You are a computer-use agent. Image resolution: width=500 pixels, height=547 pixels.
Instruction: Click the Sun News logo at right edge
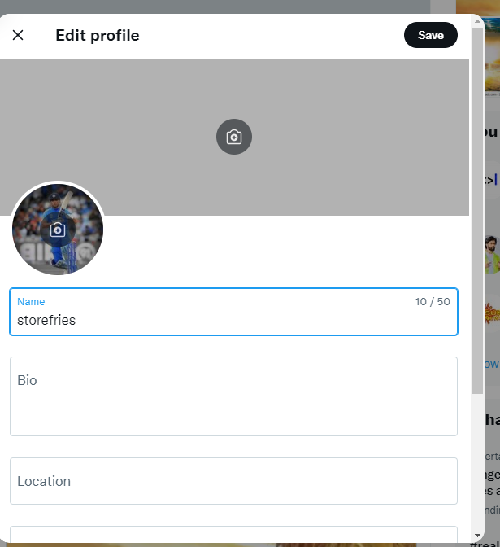coord(492,314)
